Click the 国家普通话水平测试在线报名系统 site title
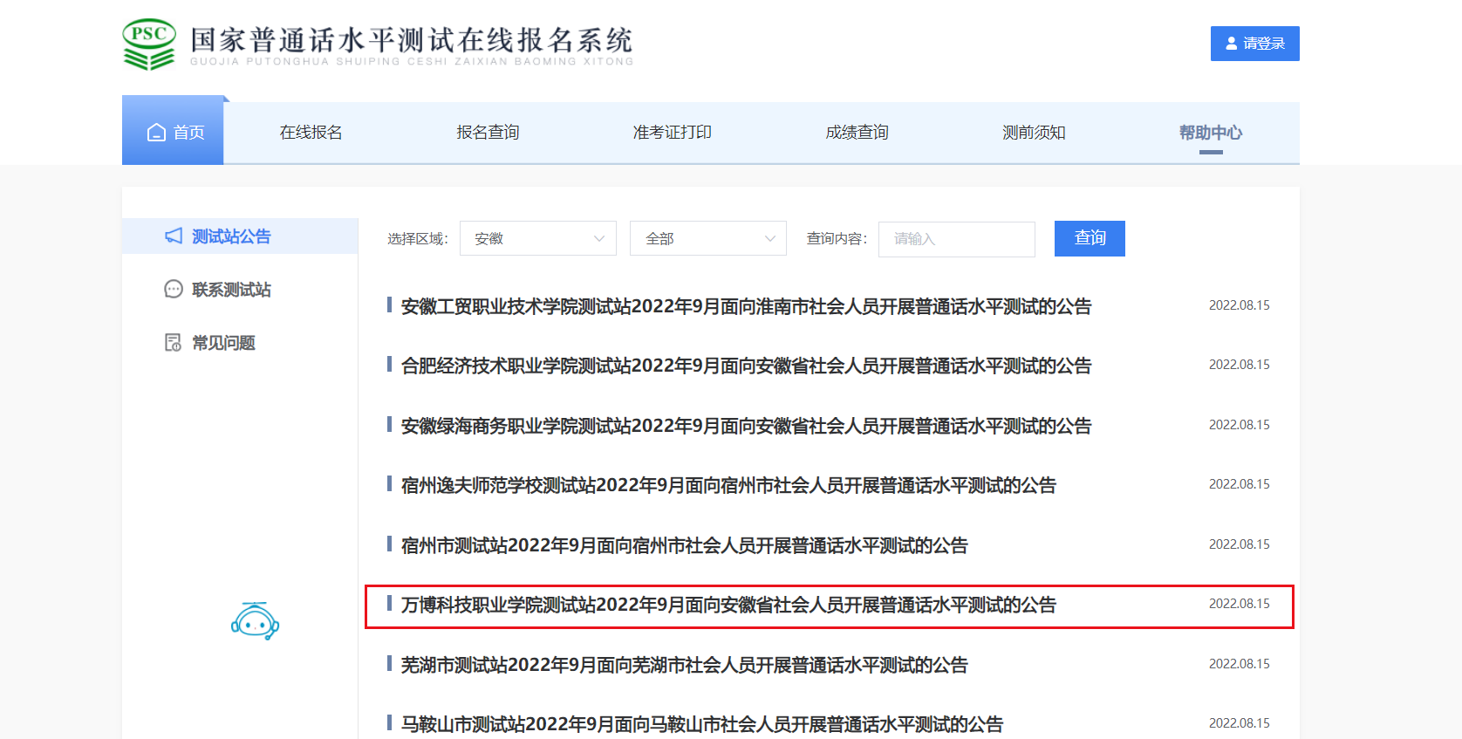 [x=411, y=40]
